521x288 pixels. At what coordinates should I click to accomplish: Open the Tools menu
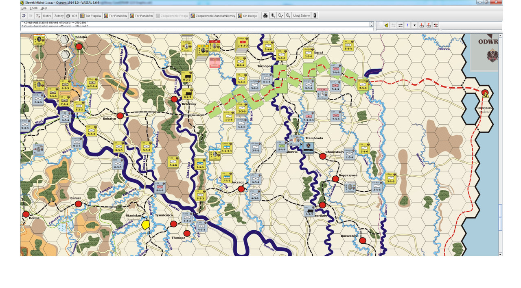click(x=33, y=8)
